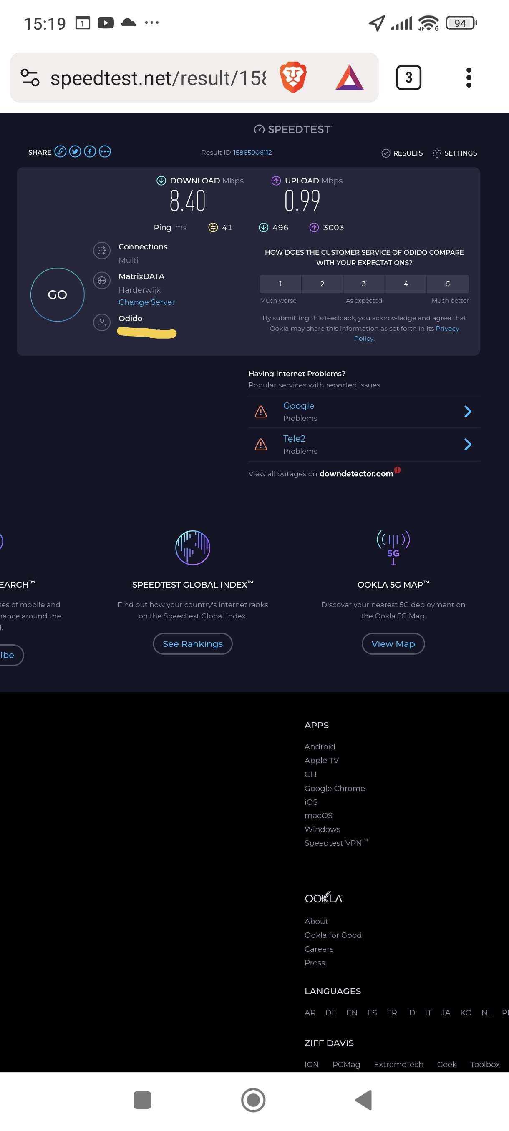Tap Google warning triangle icon
The image size is (509, 1131).
coord(261,411)
